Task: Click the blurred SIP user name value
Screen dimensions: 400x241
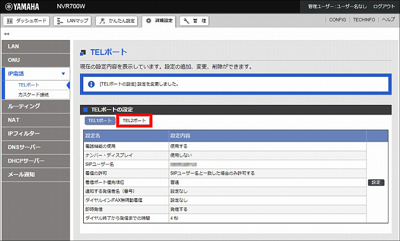Action: coord(183,164)
